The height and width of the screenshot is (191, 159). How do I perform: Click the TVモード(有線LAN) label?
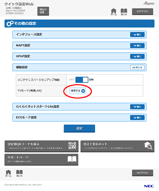(30, 91)
